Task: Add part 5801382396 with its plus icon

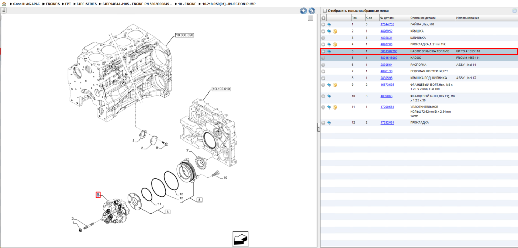Action: tap(323, 51)
